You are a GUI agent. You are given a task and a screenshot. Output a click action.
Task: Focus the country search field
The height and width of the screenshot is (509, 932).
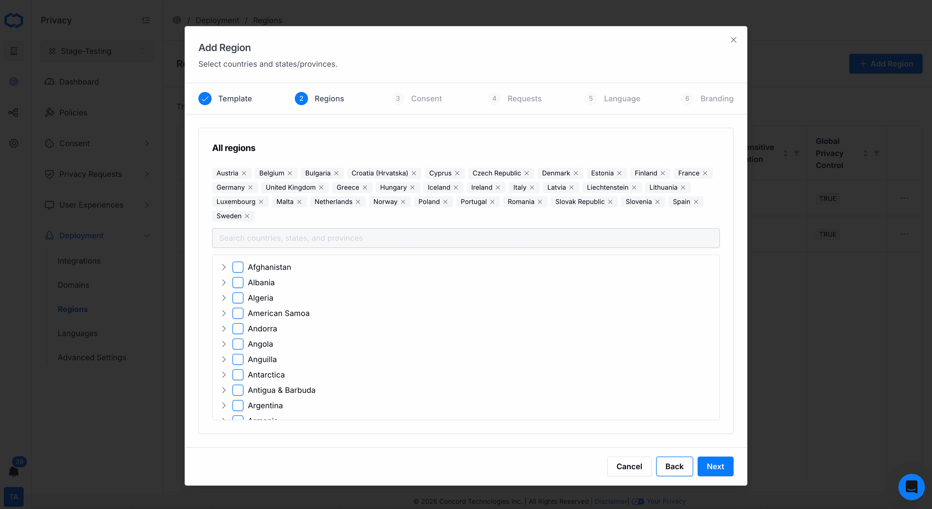point(466,238)
